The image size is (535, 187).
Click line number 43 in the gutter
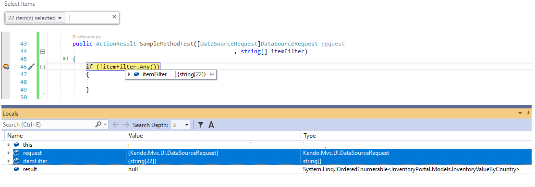24,44
